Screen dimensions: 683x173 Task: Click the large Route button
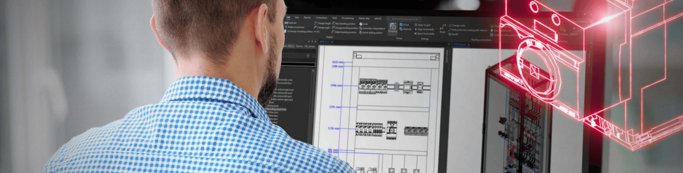pos(443,28)
